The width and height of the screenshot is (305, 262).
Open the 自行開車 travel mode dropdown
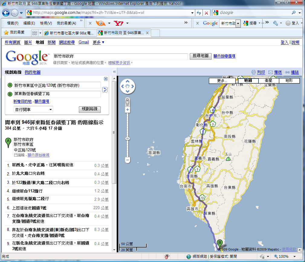pyautogui.click(x=33, y=110)
